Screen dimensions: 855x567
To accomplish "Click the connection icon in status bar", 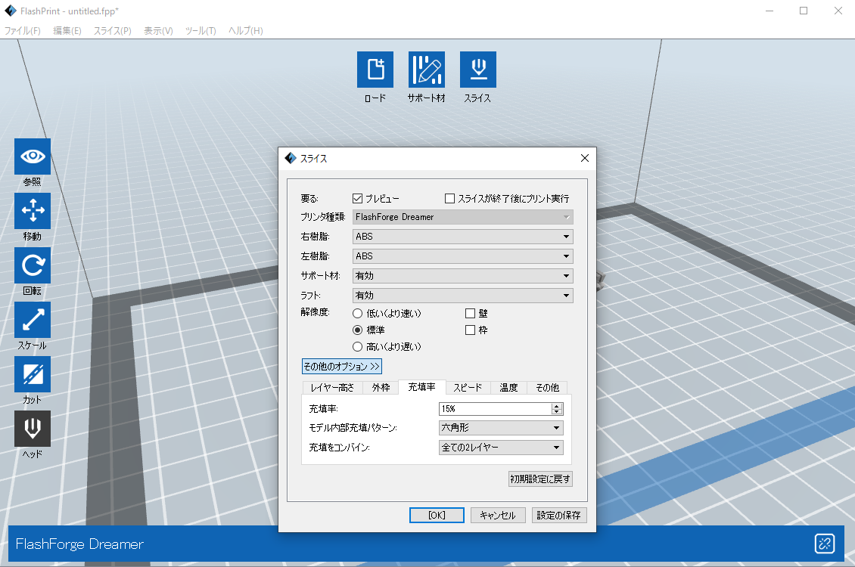I will pyautogui.click(x=825, y=544).
